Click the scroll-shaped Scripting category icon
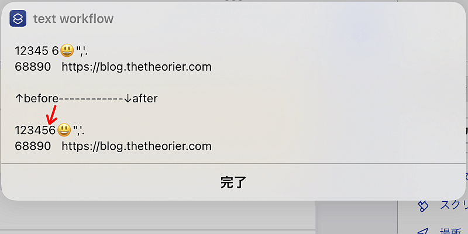The width and height of the screenshot is (468, 234). pos(423,206)
